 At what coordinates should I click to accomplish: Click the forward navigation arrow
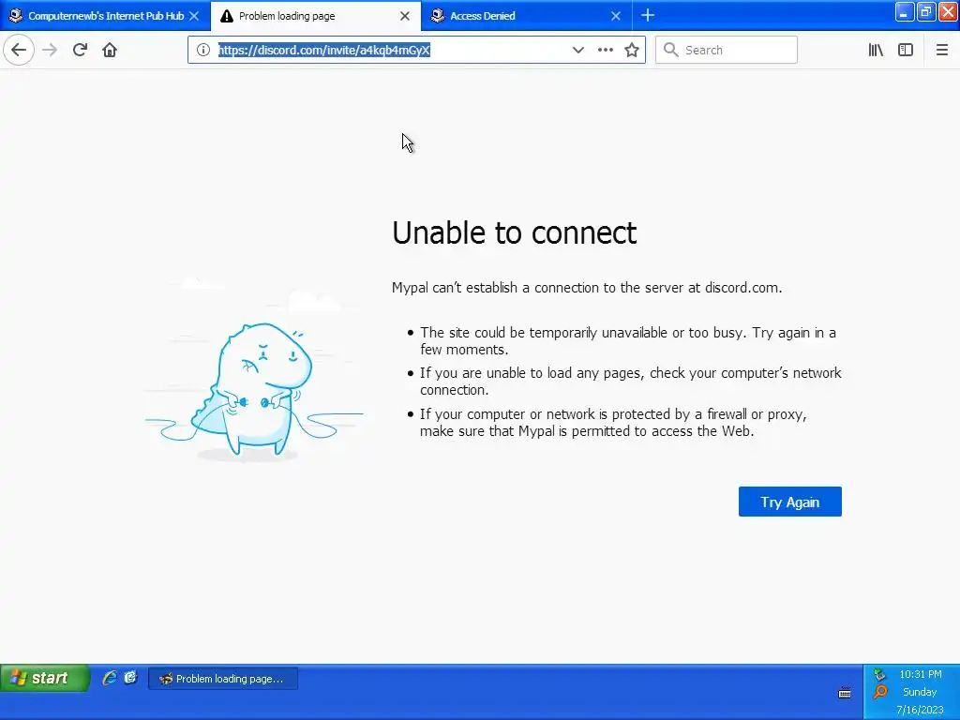tap(50, 50)
